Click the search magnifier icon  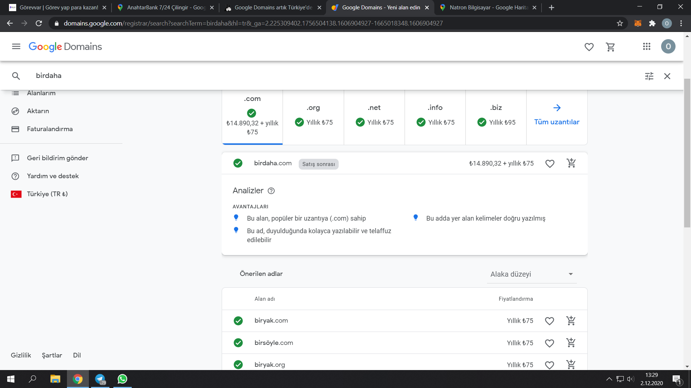tap(16, 76)
